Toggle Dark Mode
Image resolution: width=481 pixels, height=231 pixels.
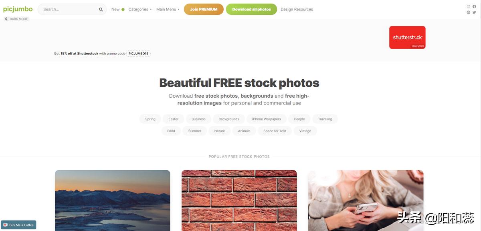16,19
